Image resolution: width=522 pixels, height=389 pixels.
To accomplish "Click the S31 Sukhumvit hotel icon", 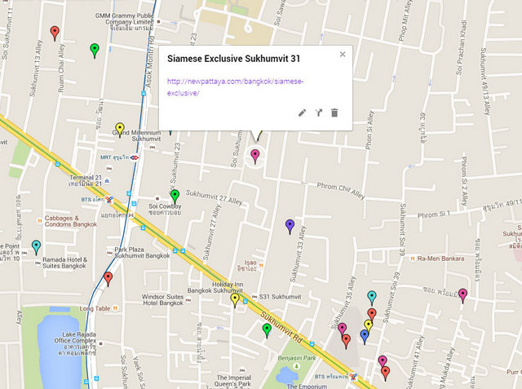I will pyautogui.click(x=254, y=297).
